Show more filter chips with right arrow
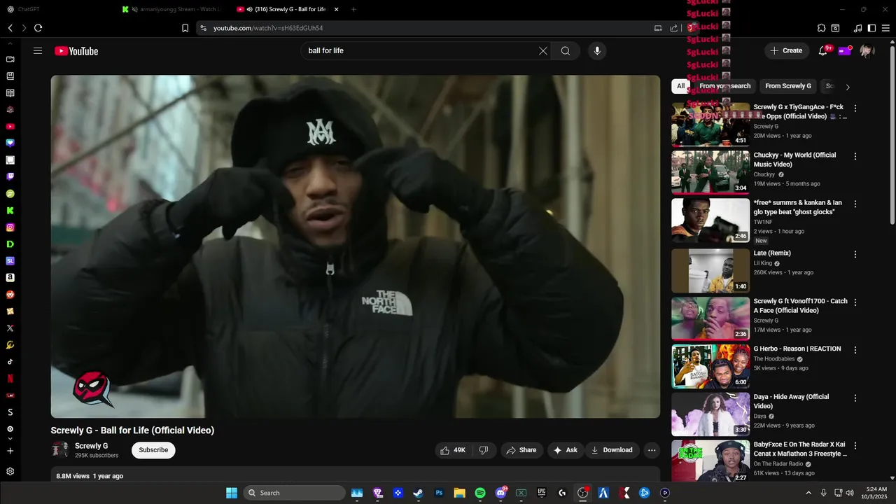The image size is (896, 504). click(848, 87)
